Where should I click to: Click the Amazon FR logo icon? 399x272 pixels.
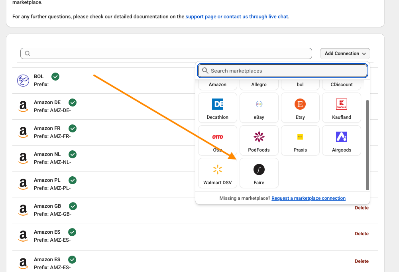point(23,132)
